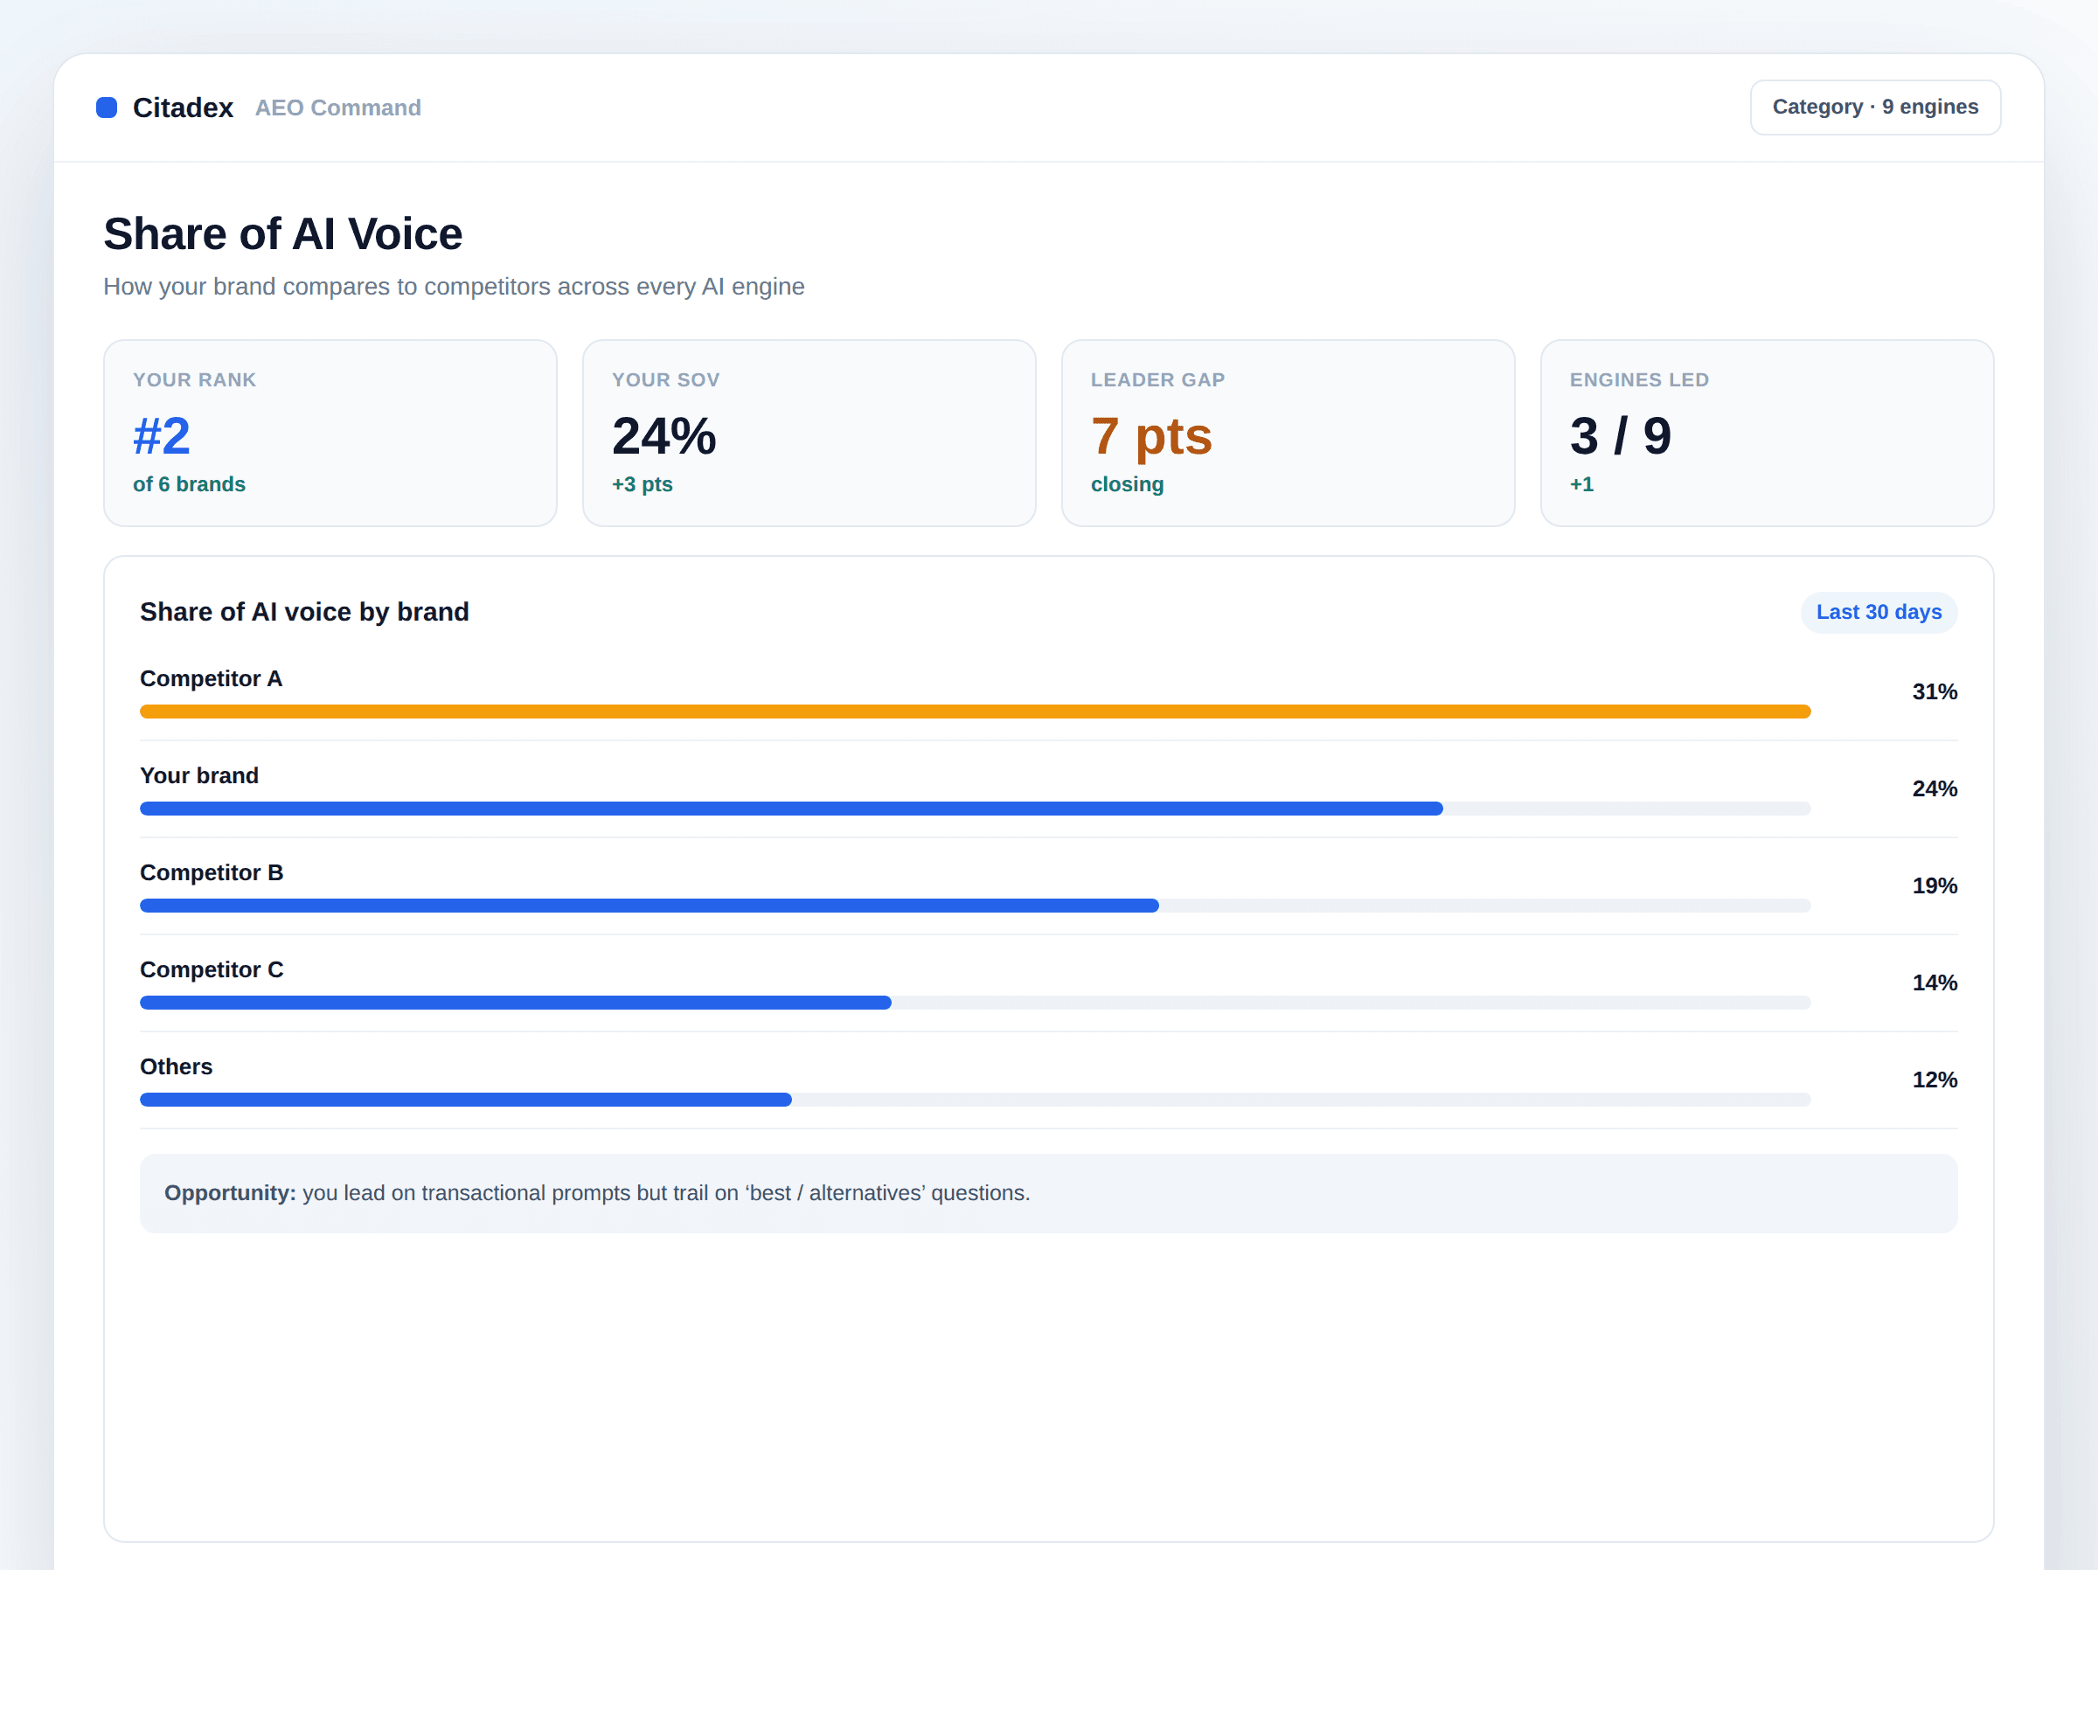
Task: Open the Citadex brand name link
Action: coord(183,108)
